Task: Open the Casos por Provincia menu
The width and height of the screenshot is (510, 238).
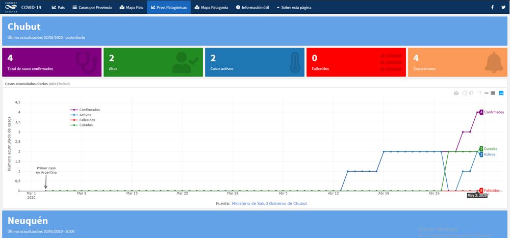Action: coord(92,7)
